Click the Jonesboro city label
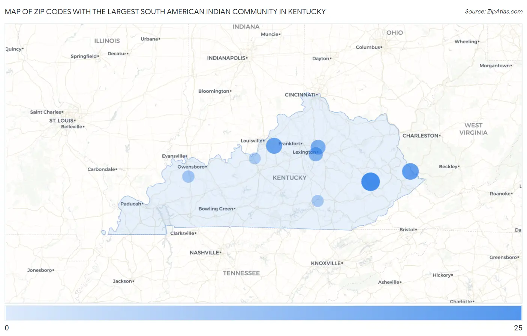 click(40, 270)
